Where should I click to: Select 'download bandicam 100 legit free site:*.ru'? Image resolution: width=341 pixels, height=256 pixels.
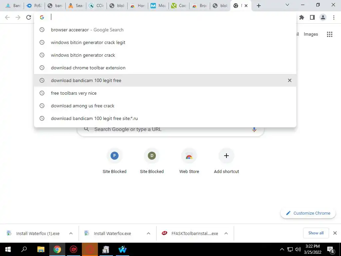point(165,118)
